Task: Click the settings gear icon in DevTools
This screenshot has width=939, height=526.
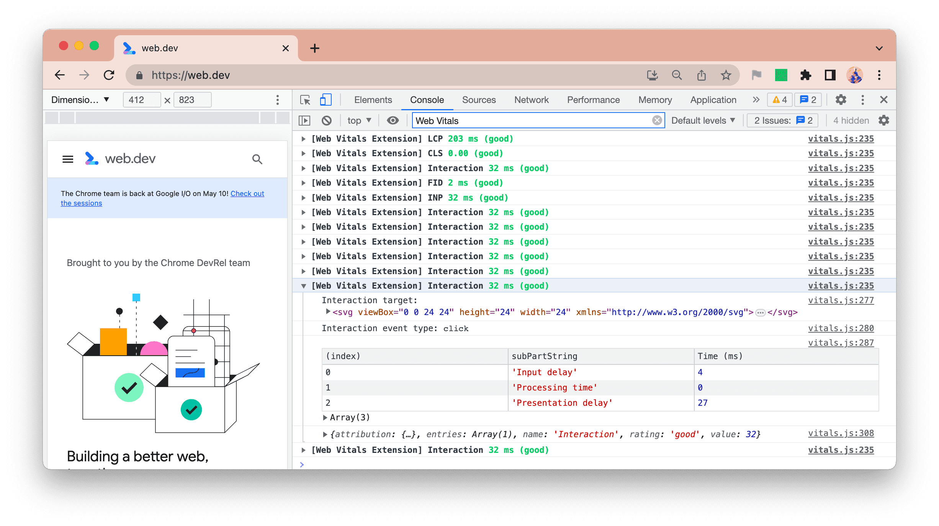Action: pyautogui.click(x=840, y=99)
